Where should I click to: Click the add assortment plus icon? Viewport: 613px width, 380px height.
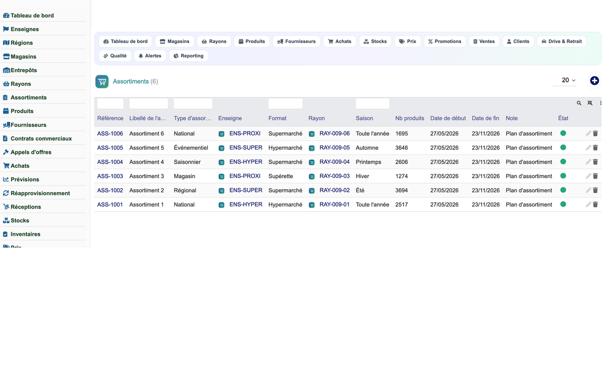coord(594,81)
